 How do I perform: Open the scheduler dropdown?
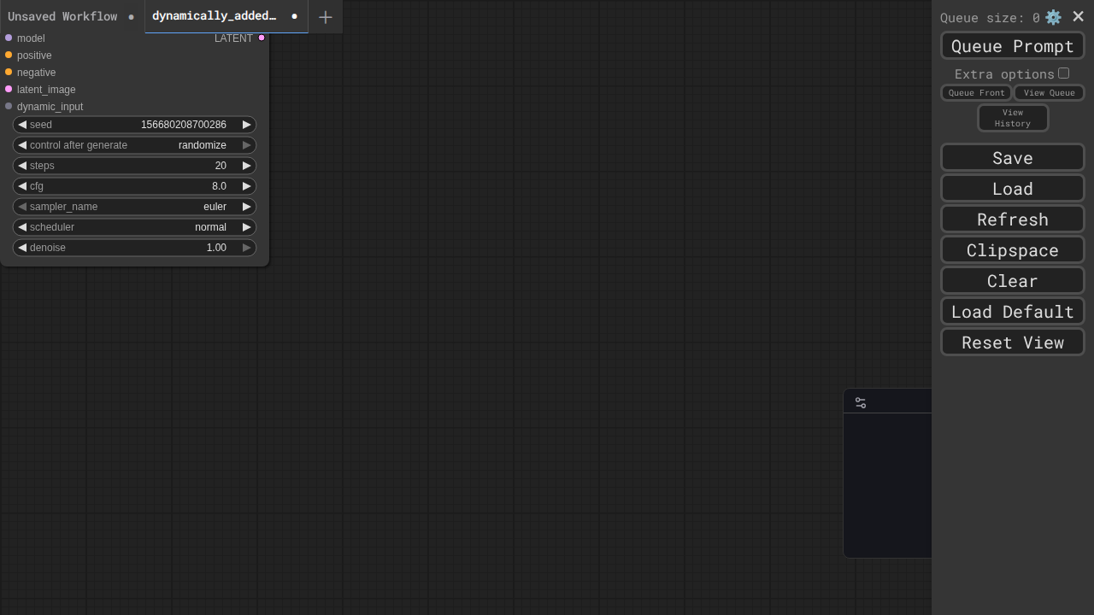[x=134, y=227]
